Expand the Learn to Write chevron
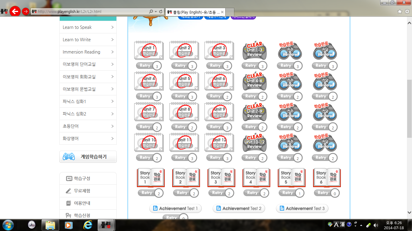This screenshot has height=231, width=412. point(112,39)
